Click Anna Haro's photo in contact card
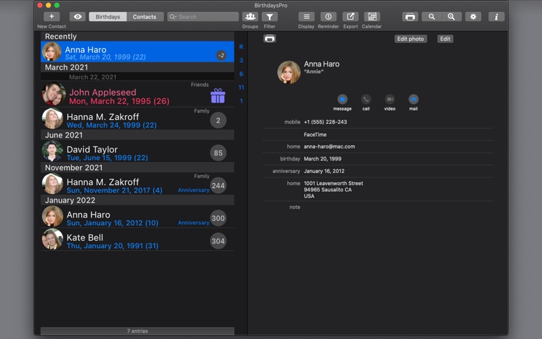 [289, 73]
